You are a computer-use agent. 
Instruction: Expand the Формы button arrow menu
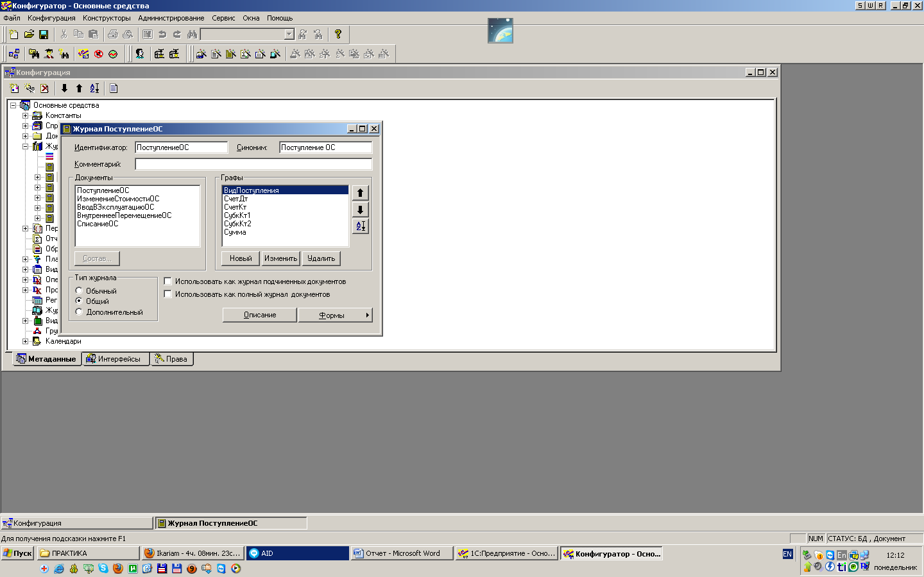(368, 315)
